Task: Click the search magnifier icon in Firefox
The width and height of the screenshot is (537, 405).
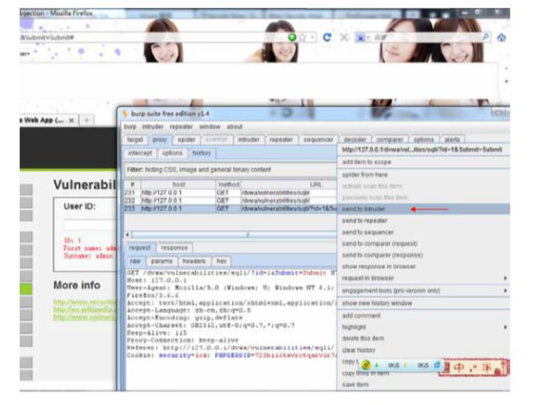Action: pyautogui.click(x=485, y=37)
